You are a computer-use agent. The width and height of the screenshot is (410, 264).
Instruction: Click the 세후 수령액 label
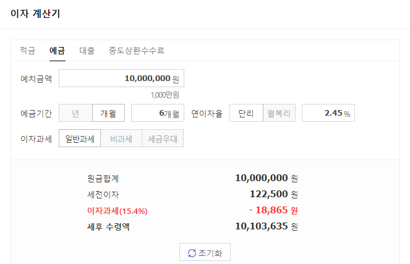108,226
